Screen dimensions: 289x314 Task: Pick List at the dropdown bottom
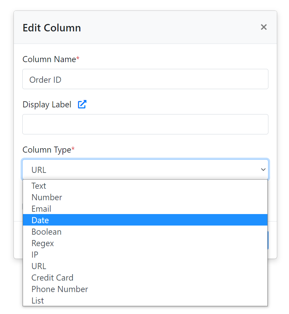click(37, 300)
